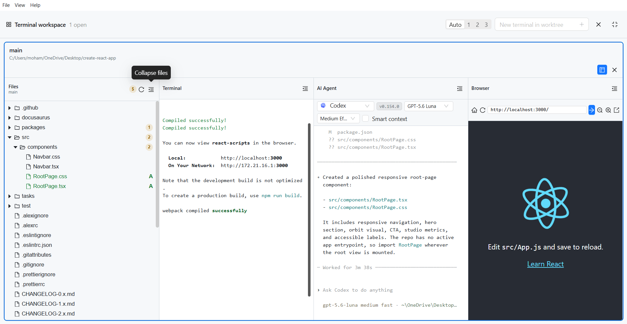The width and height of the screenshot is (627, 324).
Task: Collapse the AI Agent panel
Action: click(460, 89)
